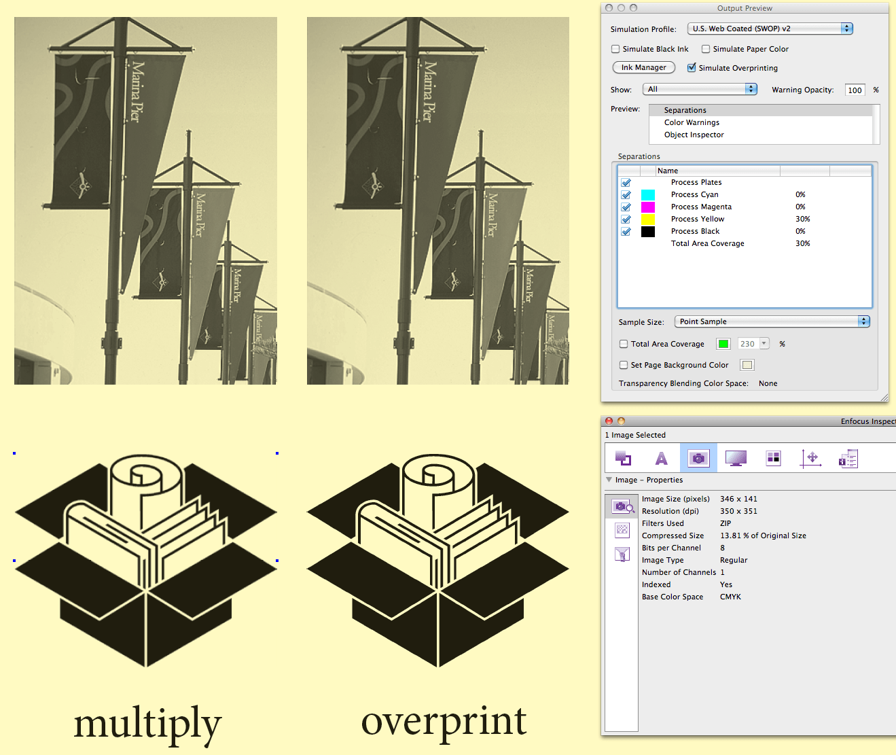Open the Fill and Stroke inspector category
The height and width of the screenshot is (755, 896).
tap(624, 458)
